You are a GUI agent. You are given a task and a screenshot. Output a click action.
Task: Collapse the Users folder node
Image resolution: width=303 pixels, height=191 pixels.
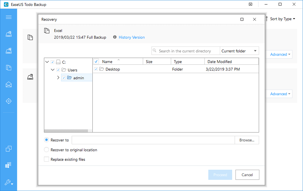click(x=52, y=69)
